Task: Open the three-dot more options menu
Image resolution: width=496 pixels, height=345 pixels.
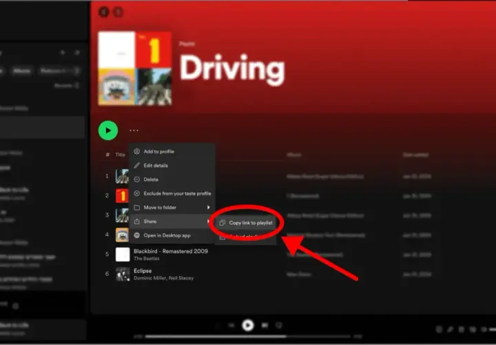Action: click(134, 130)
